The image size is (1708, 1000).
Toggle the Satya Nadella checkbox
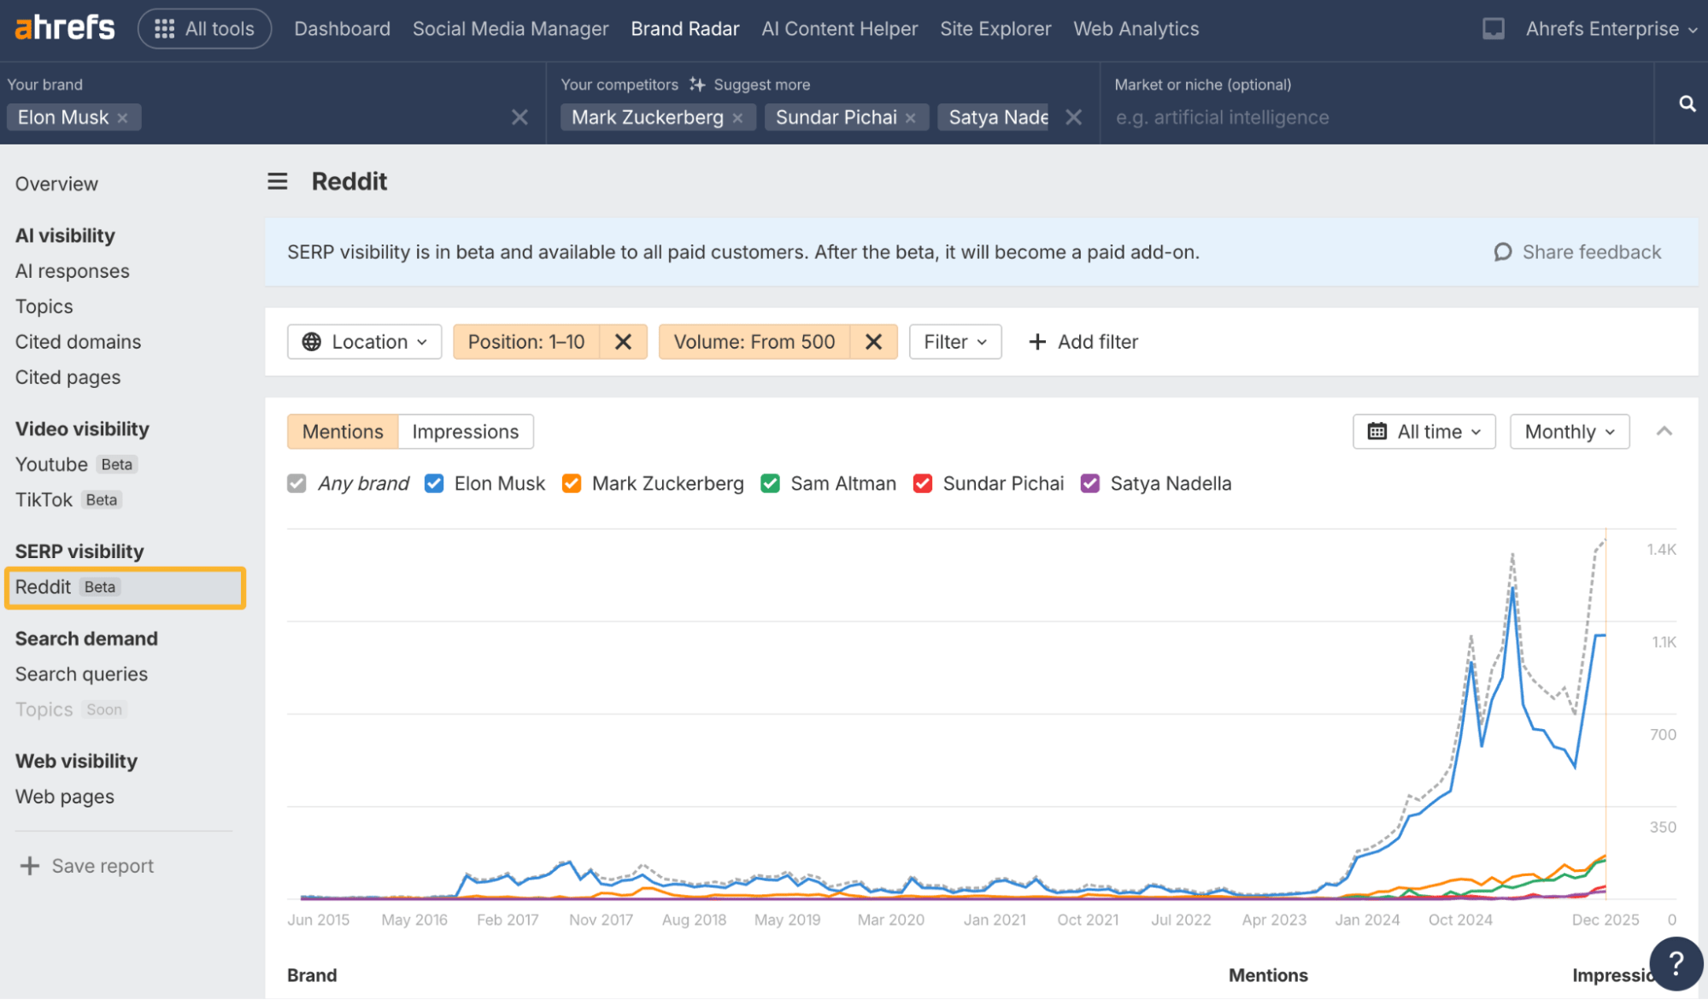[x=1090, y=484]
